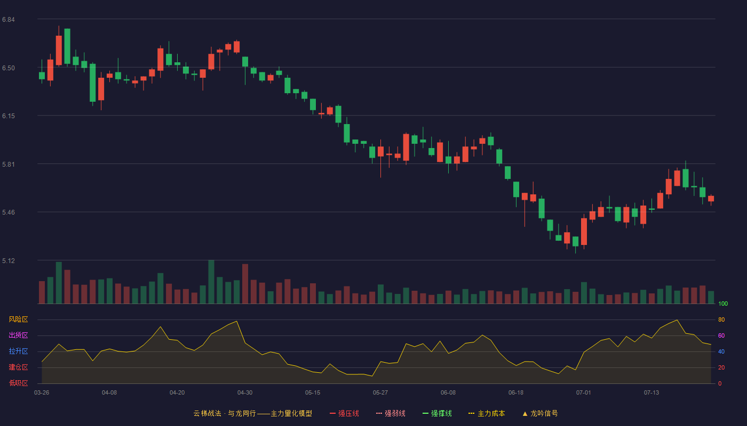Click the 03-26 date axis marker
The height and width of the screenshot is (426, 747).
pos(42,392)
